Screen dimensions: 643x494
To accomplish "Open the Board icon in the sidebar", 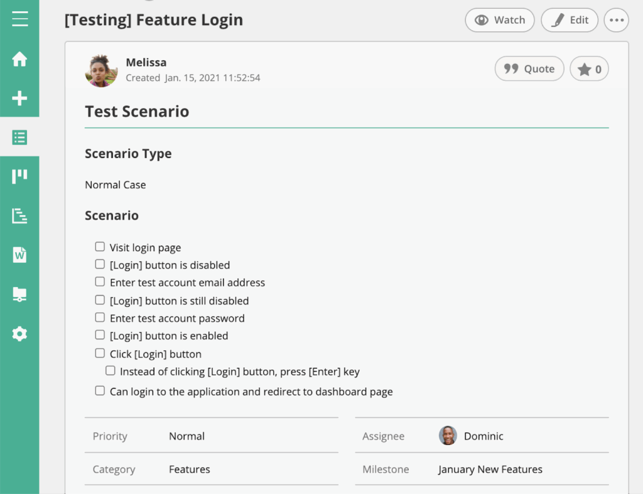I will click(x=19, y=176).
